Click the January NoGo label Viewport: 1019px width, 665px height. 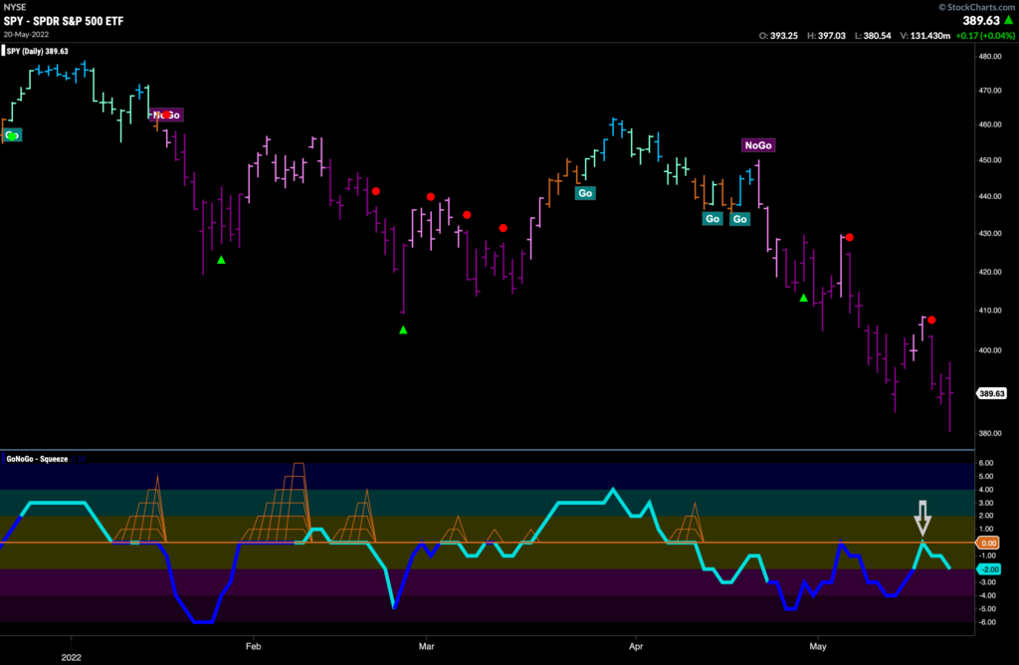(166, 115)
